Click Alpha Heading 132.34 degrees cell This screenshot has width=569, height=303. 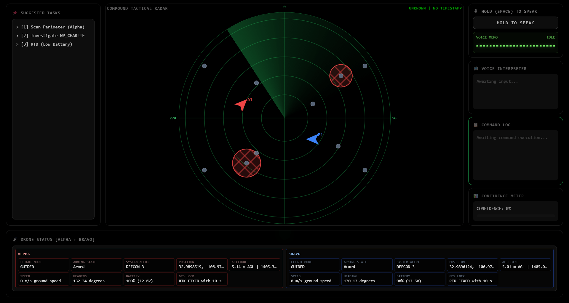point(96,279)
